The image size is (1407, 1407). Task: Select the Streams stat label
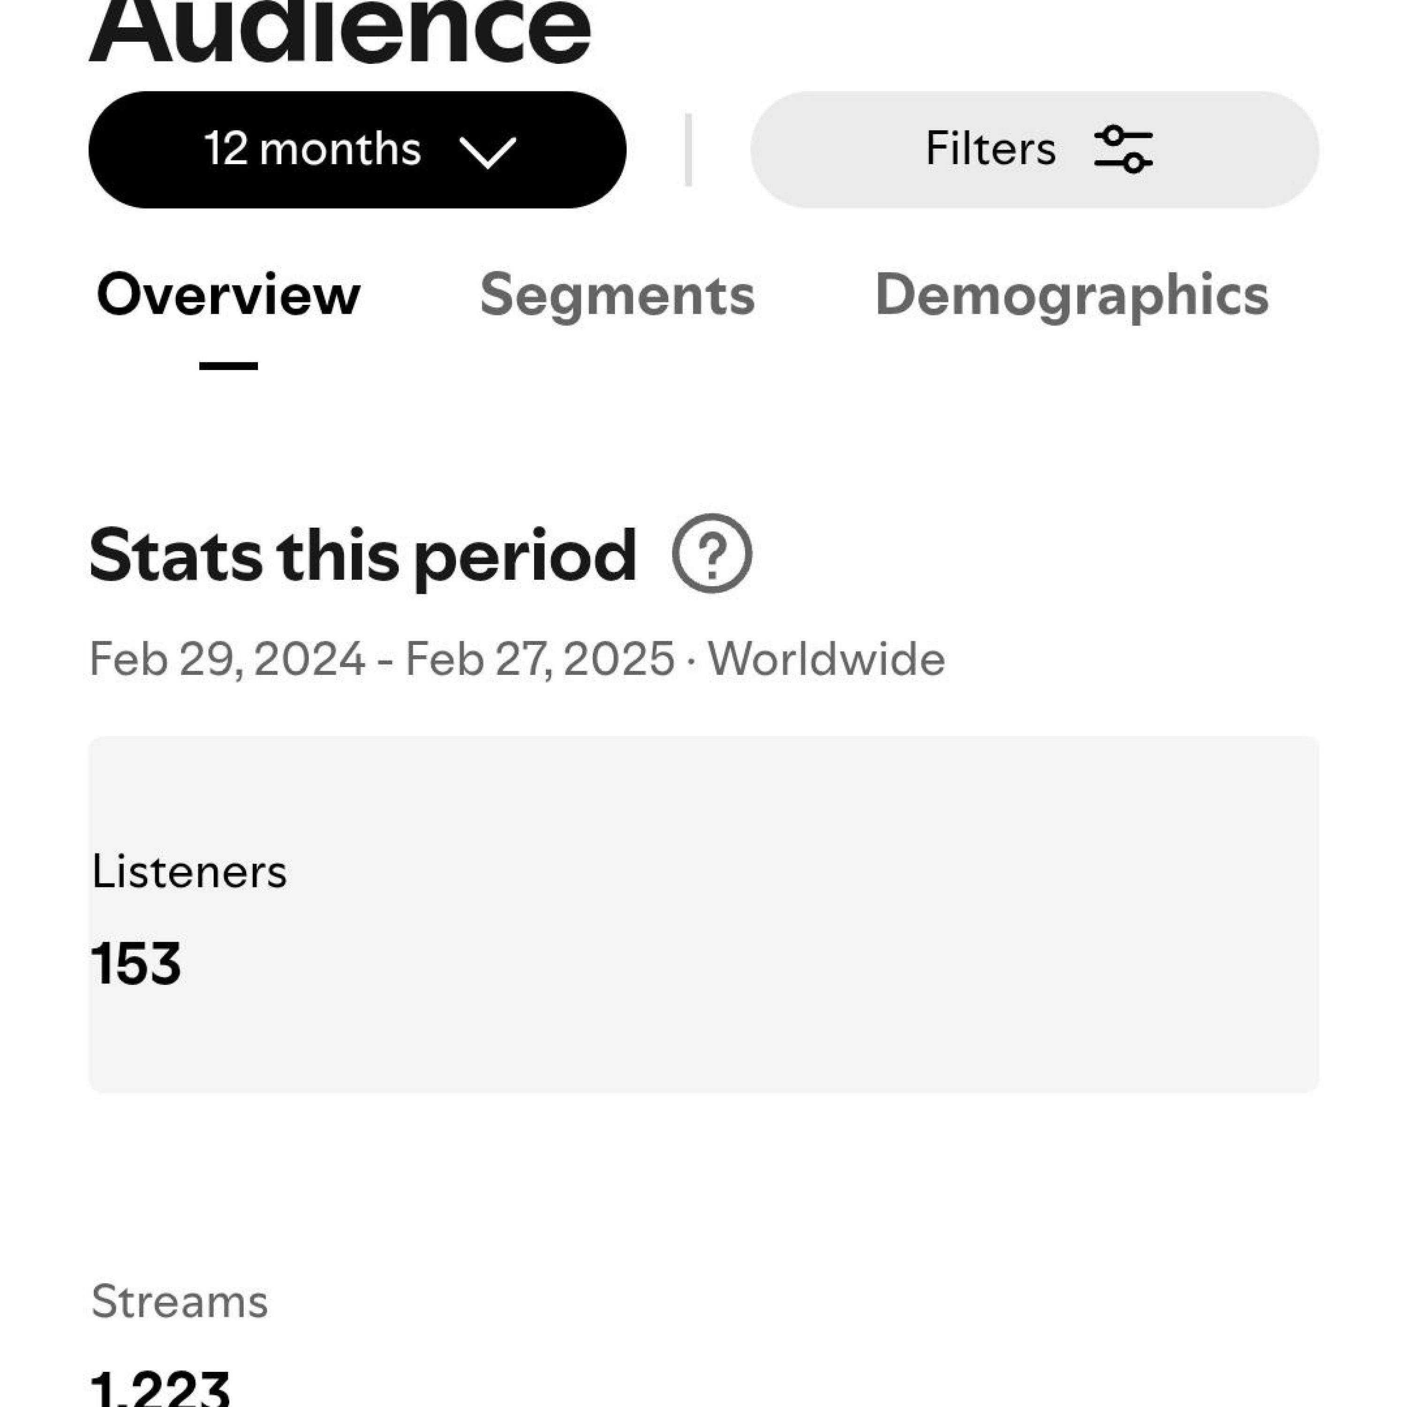pos(179,1301)
